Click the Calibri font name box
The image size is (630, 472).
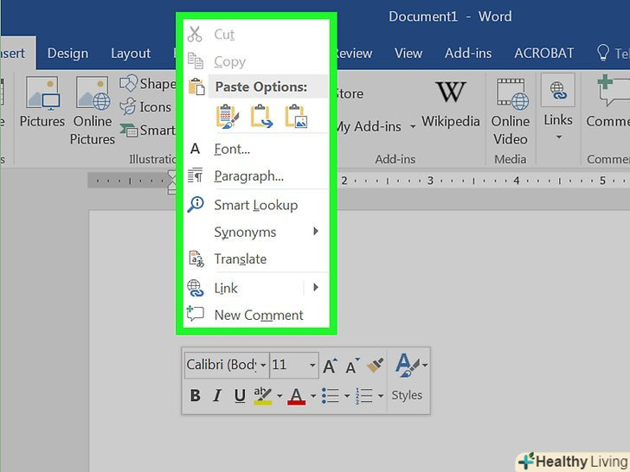tap(221, 365)
